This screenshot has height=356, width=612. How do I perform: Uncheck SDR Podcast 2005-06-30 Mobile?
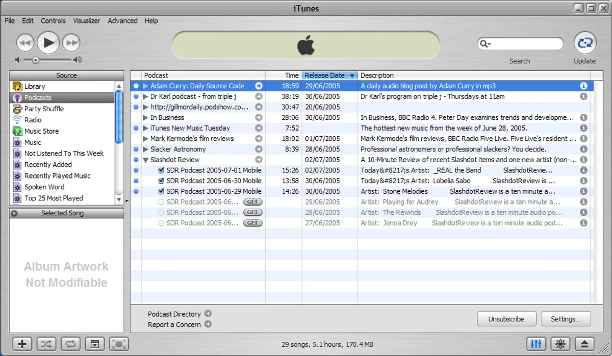(x=161, y=181)
